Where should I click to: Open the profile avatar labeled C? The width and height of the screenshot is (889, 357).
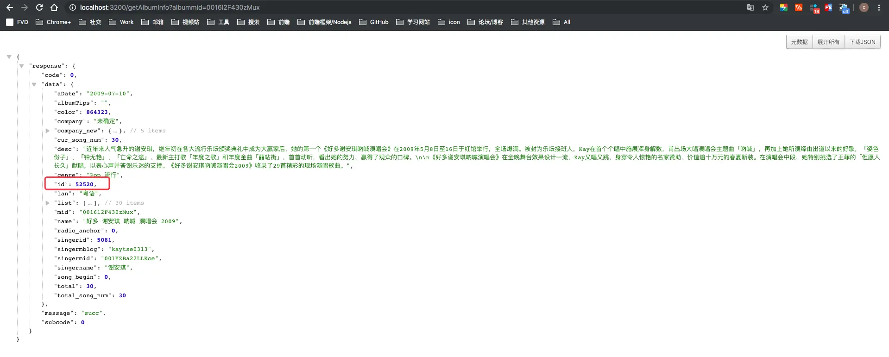pos(864,7)
